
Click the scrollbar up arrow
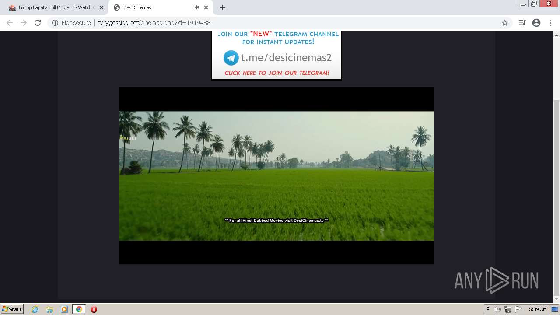pyautogui.click(x=556, y=35)
